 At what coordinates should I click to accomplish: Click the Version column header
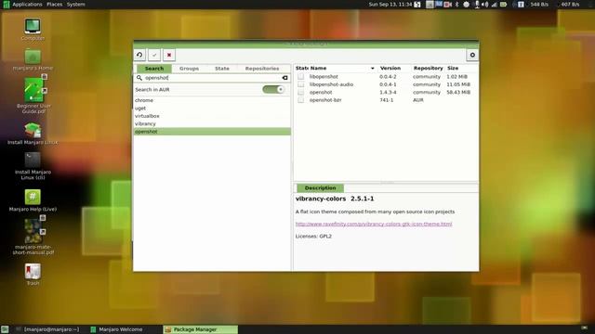point(390,68)
